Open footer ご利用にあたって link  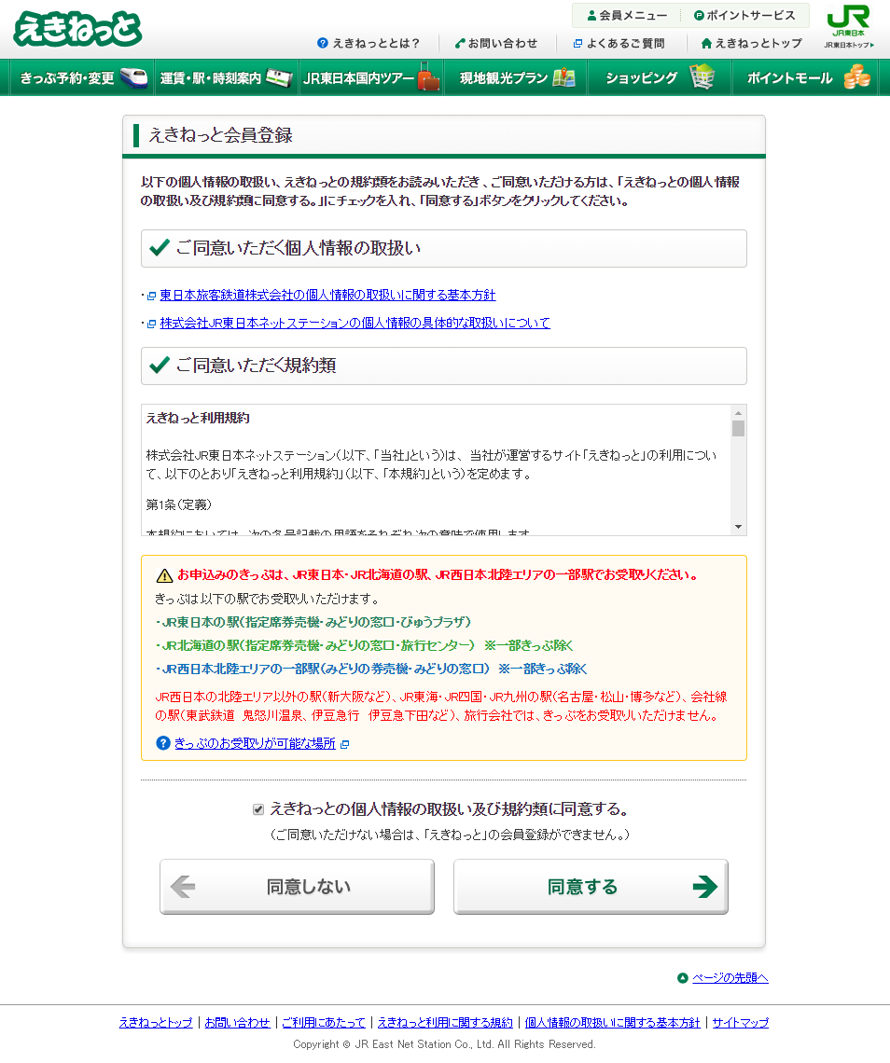click(324, 1022)
